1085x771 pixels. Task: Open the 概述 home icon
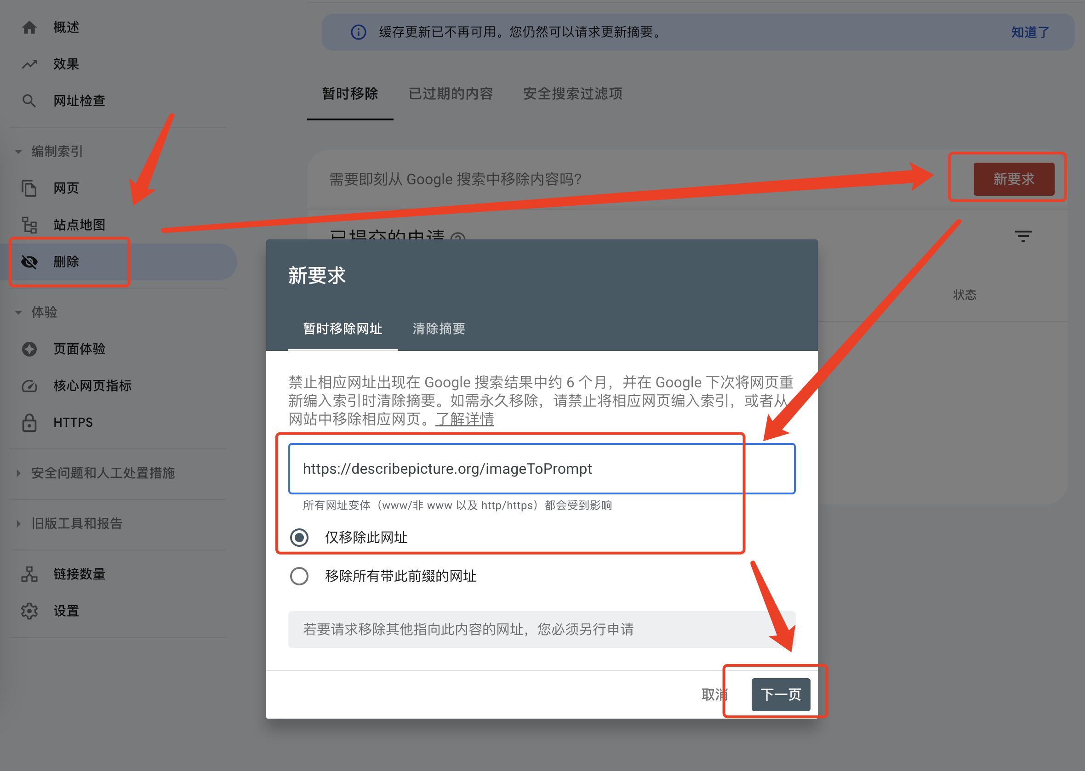[29, 28]
